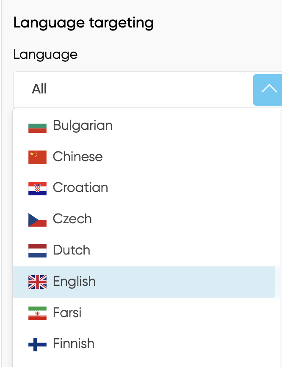282x367 pixels.
Task: Pick Farsi from the language list
Action: 67,313
